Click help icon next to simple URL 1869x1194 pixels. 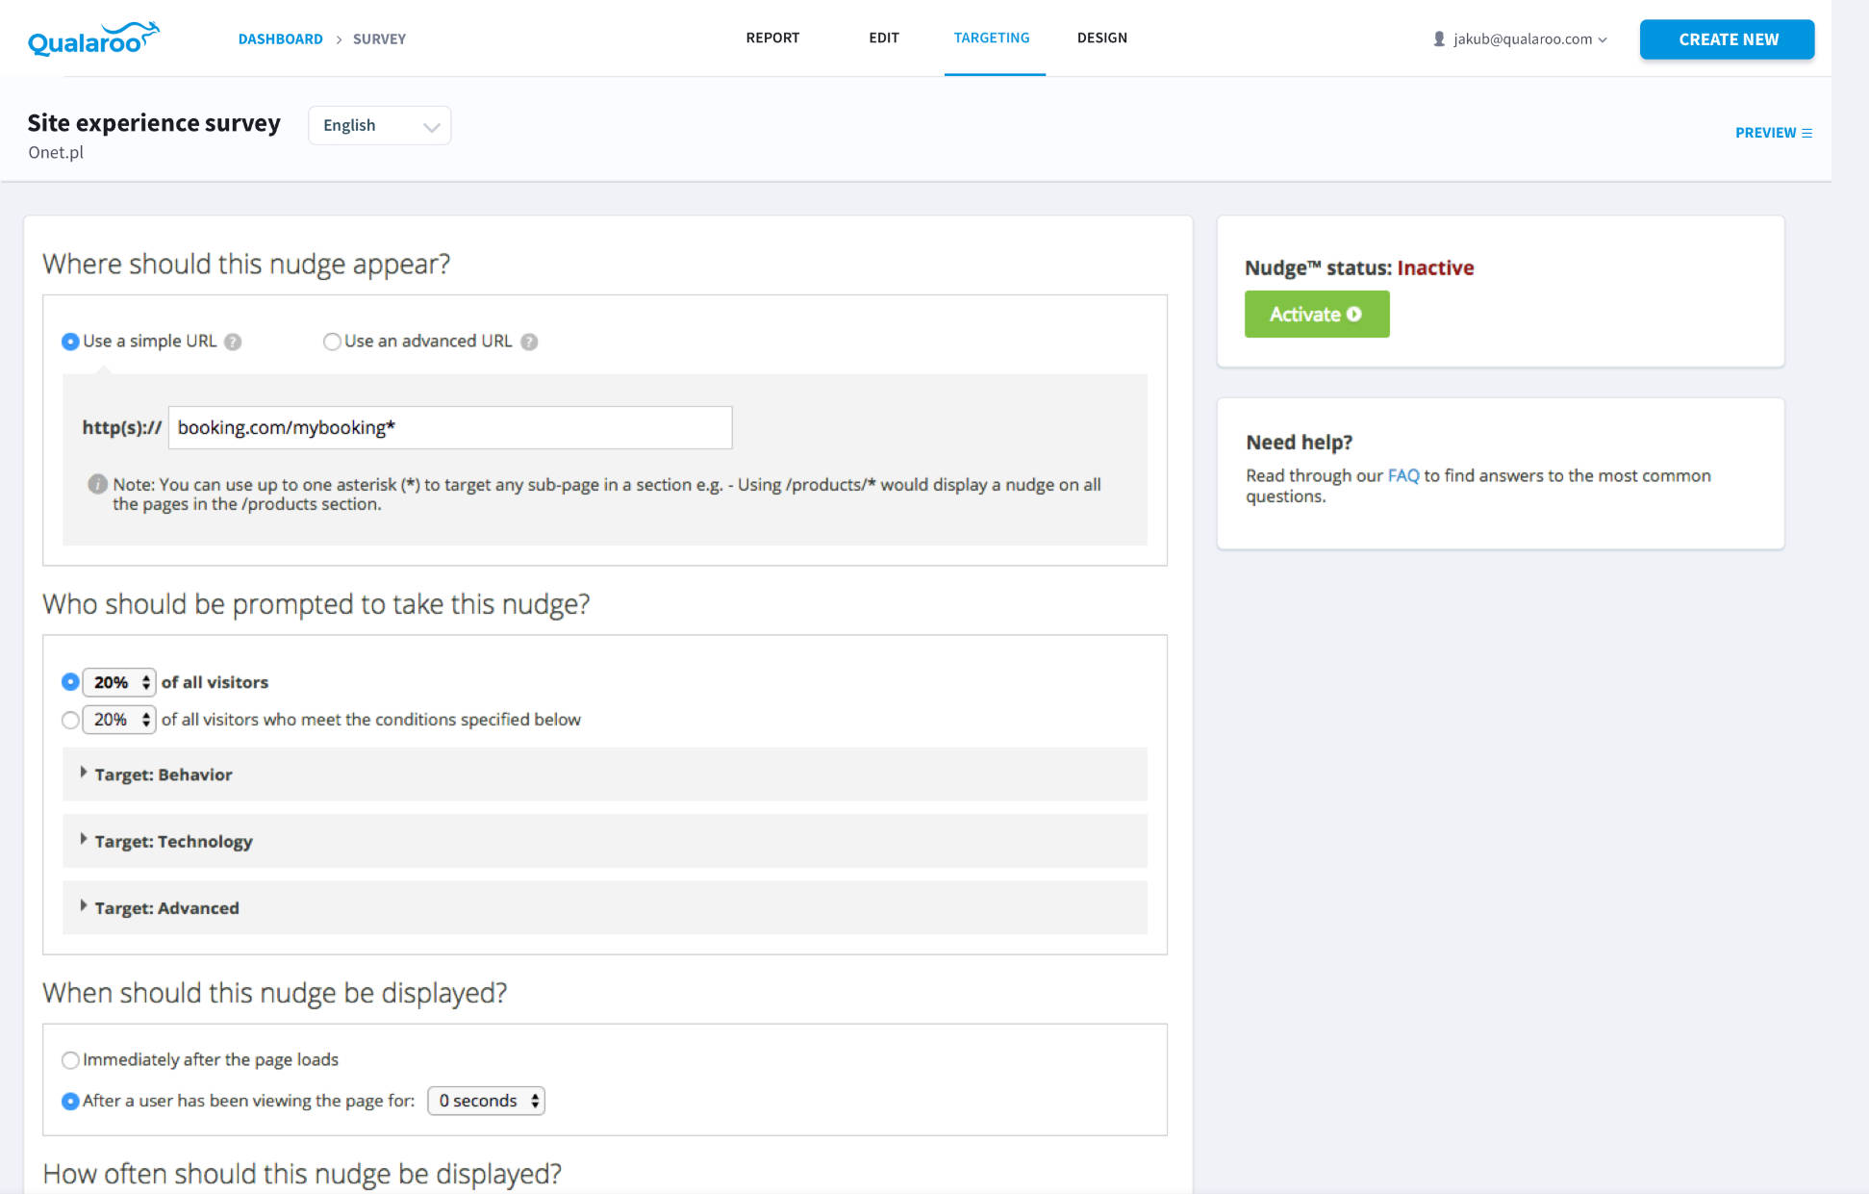(x=233, y=342)
